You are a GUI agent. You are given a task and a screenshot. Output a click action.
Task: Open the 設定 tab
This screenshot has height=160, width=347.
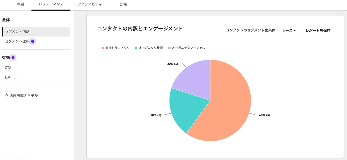tap(123, 4)
